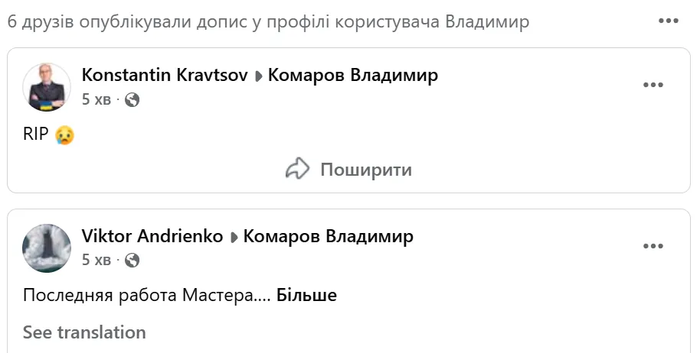The height and width of the screenshot is (353, 700).
Task: Click the crying emoji after RIP
Action: (x=65, y=135)
